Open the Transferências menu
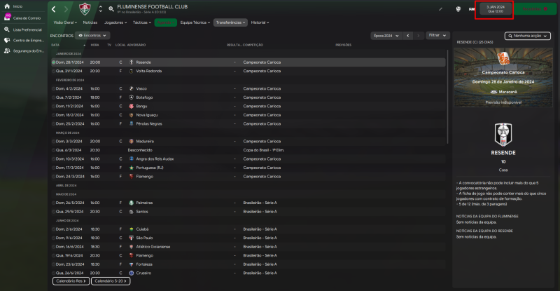Screen dimensions: 560x291 230,22
